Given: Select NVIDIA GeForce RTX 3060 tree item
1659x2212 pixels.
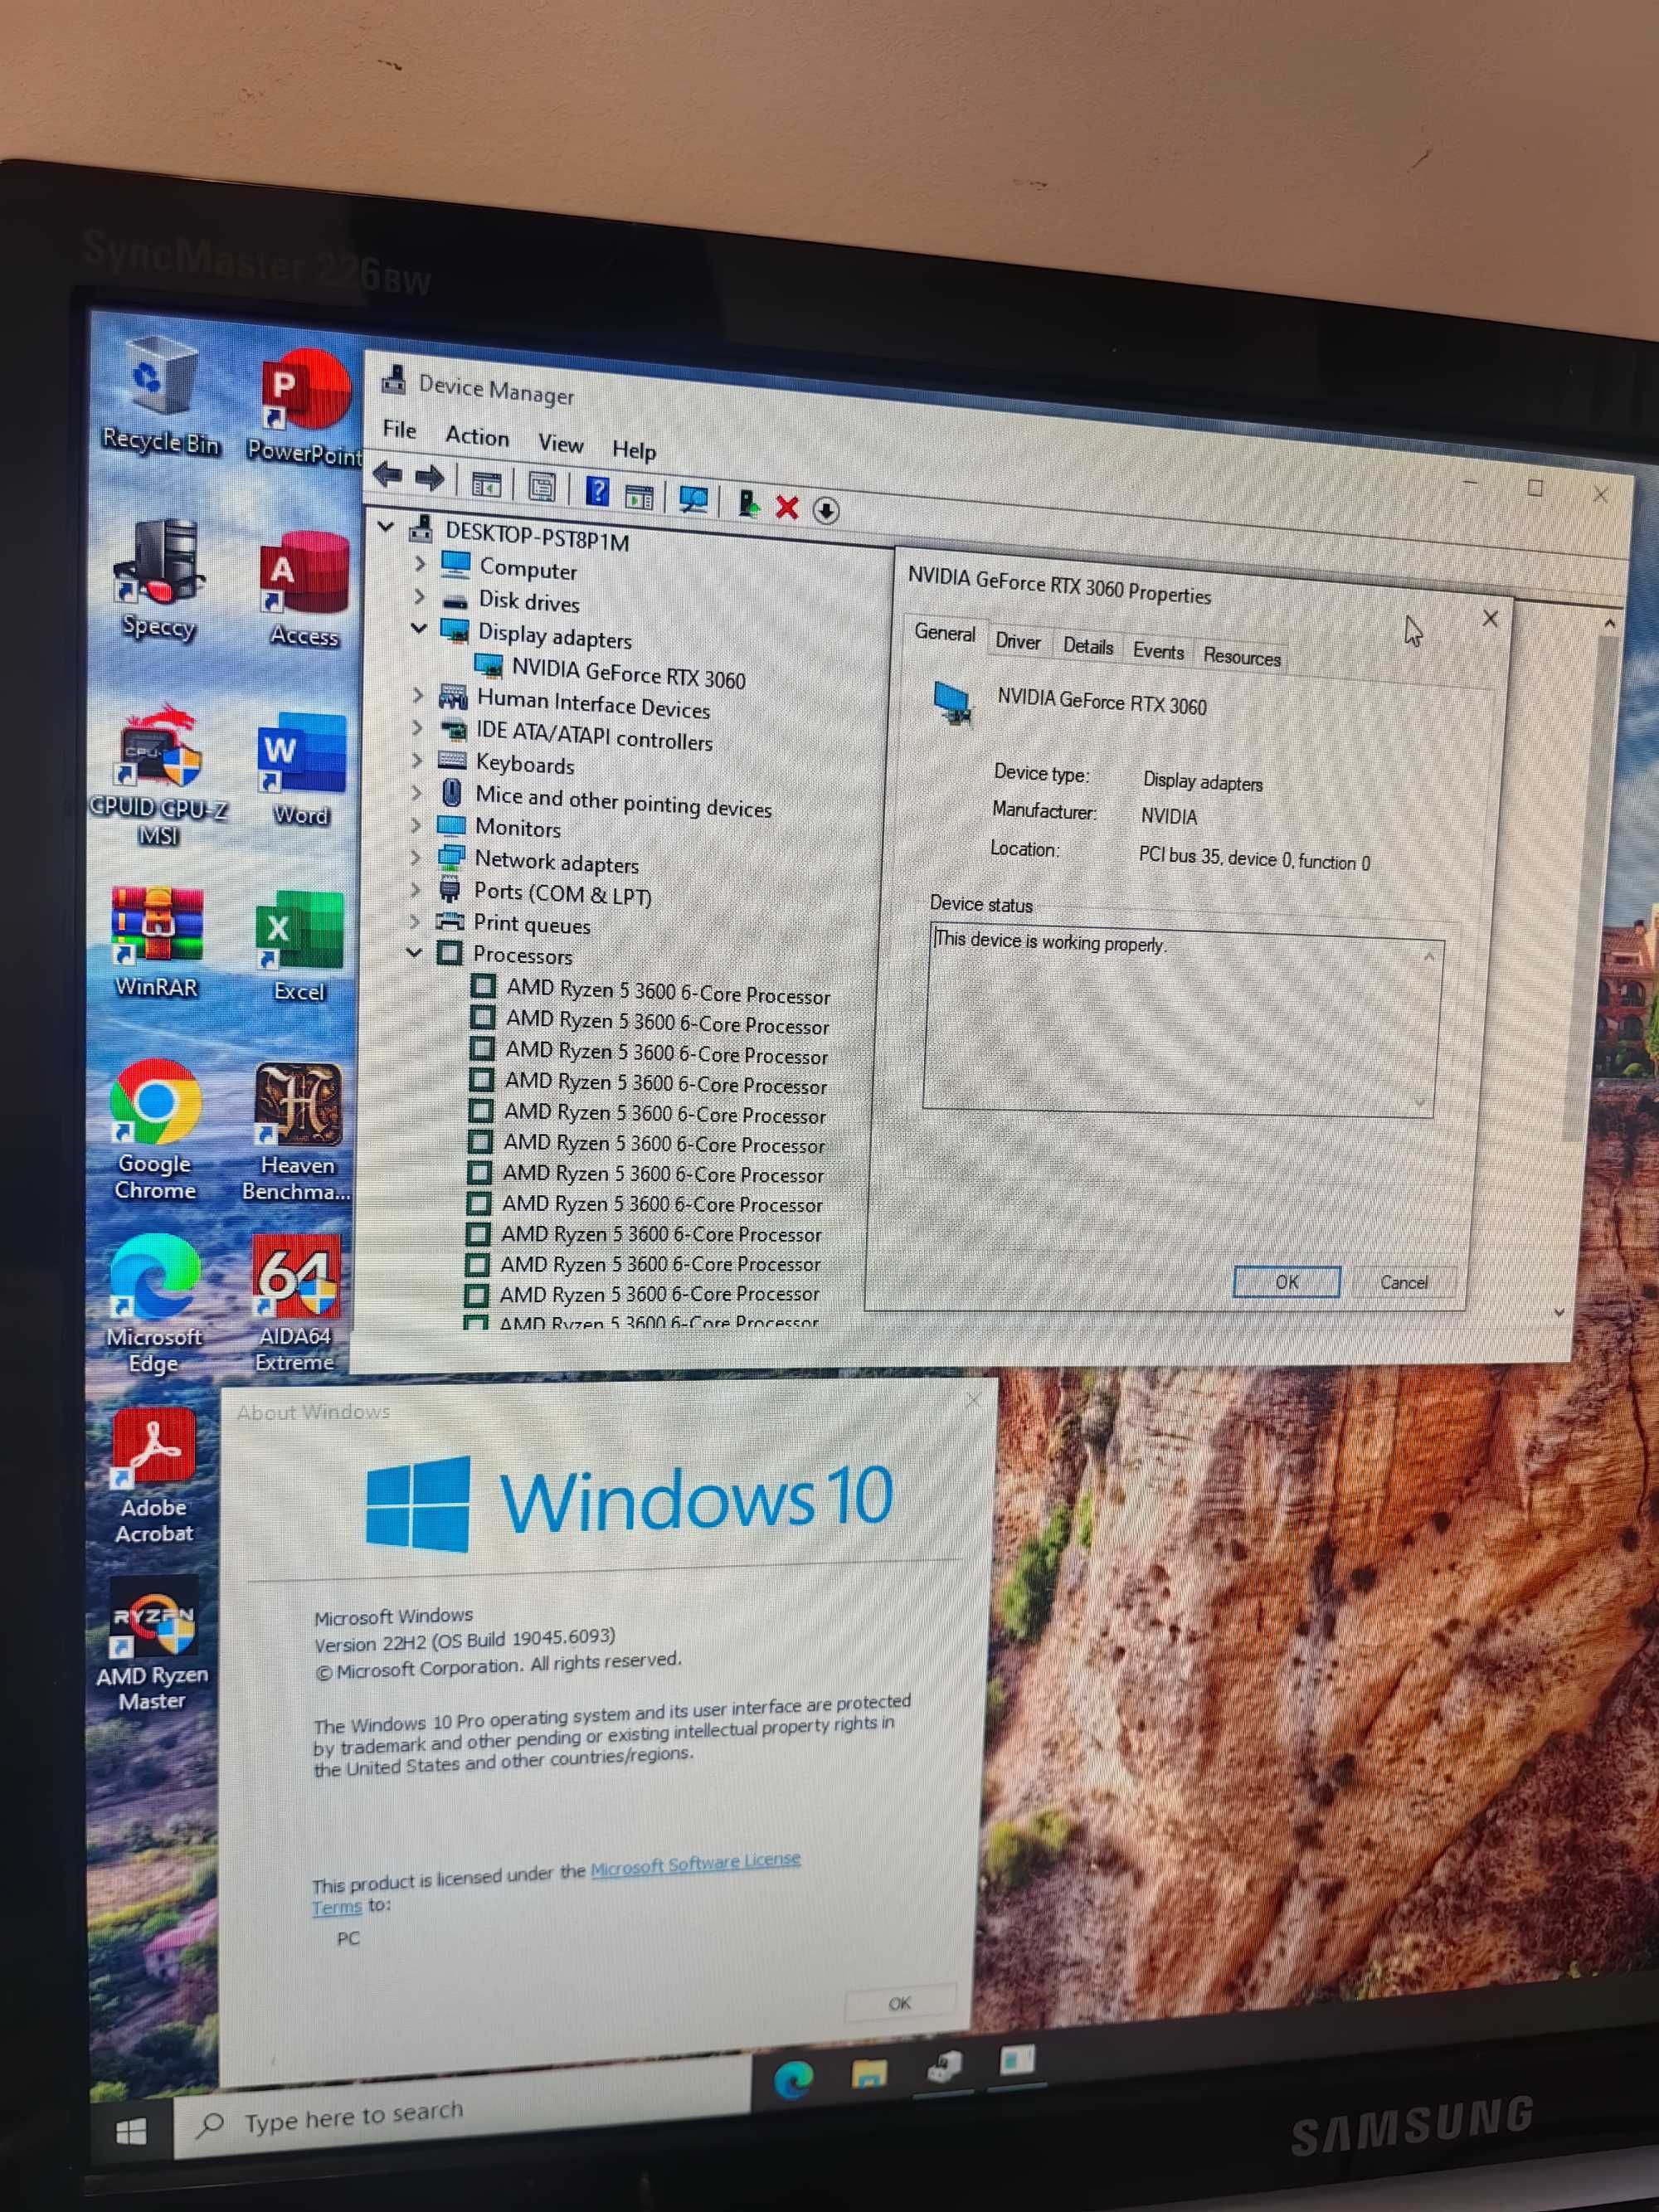Looking at the screenshot, I should click(x=628, y=675).
